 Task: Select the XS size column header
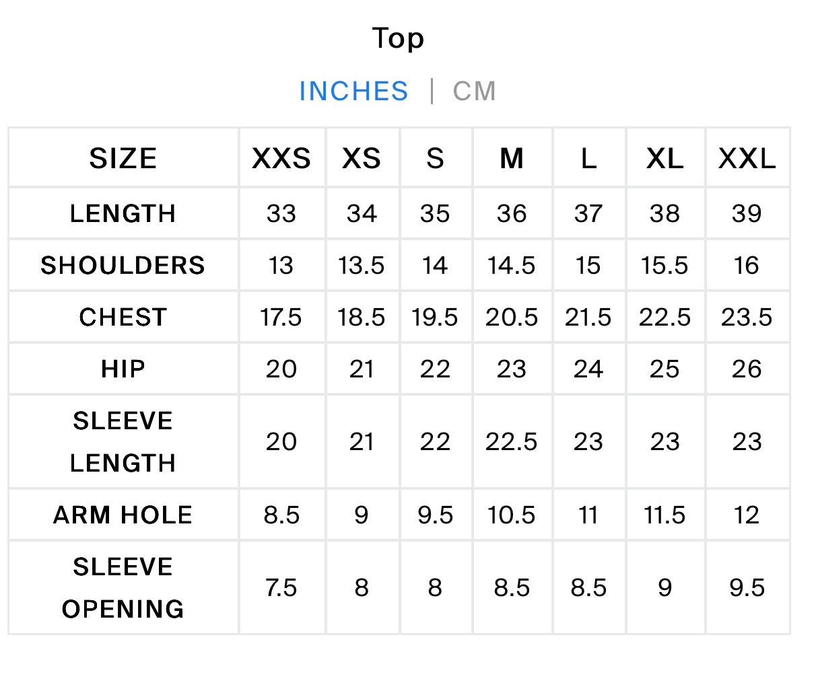click(x=362, y=159)
